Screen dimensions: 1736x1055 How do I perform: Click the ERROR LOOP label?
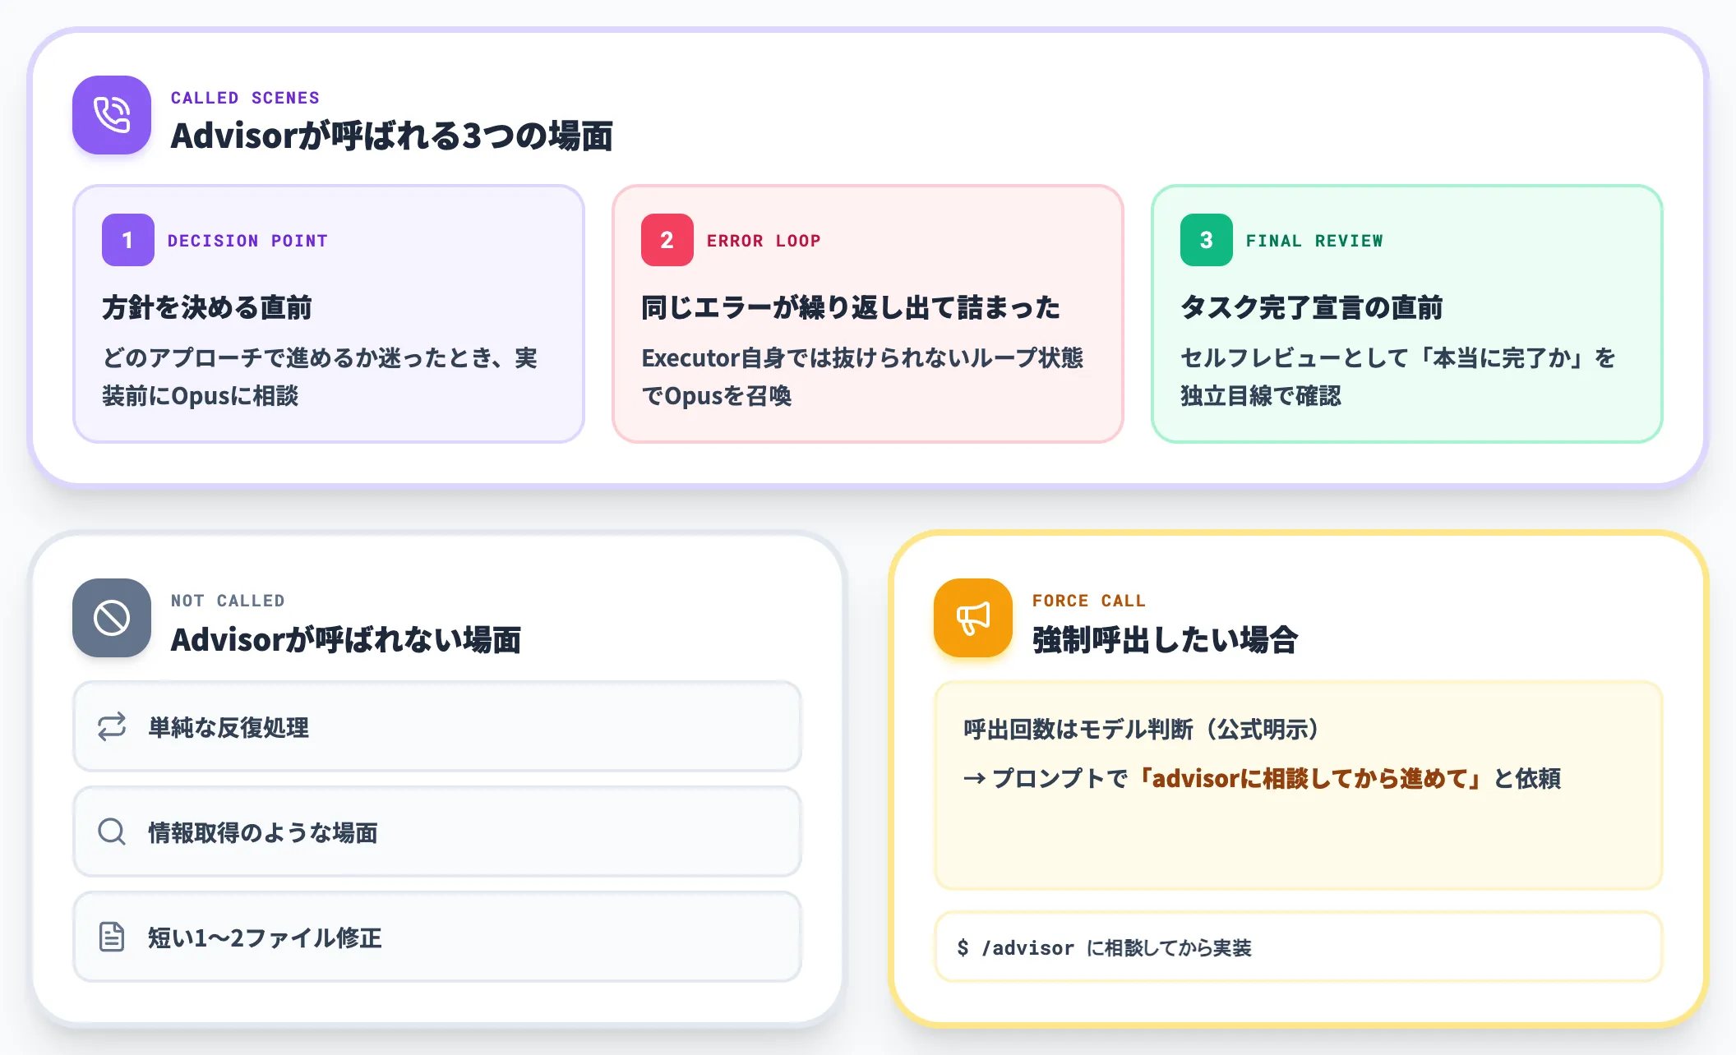coord(764,241)
